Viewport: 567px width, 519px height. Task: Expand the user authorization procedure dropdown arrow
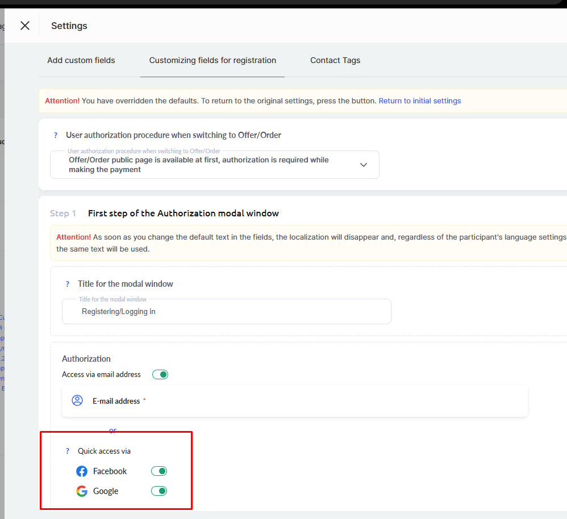click(x=364, y=165)
